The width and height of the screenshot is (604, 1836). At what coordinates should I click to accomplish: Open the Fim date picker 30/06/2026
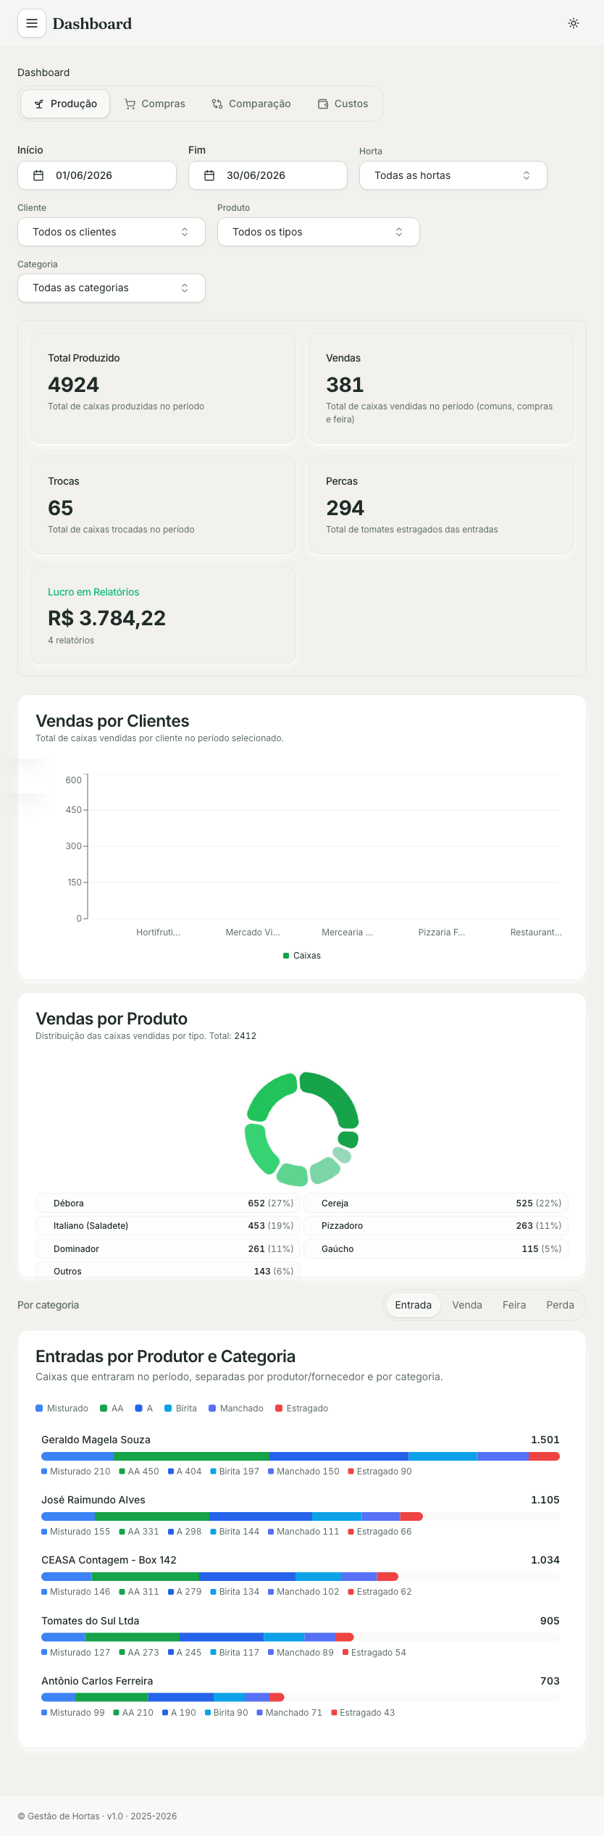click(x=268, y=175)
